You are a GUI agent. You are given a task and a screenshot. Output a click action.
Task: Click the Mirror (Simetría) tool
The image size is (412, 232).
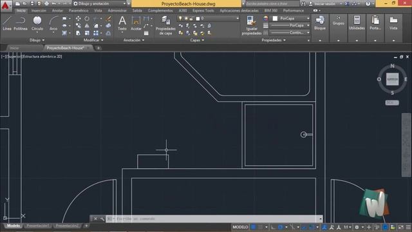pyautogui.click(x=87, y=26)
